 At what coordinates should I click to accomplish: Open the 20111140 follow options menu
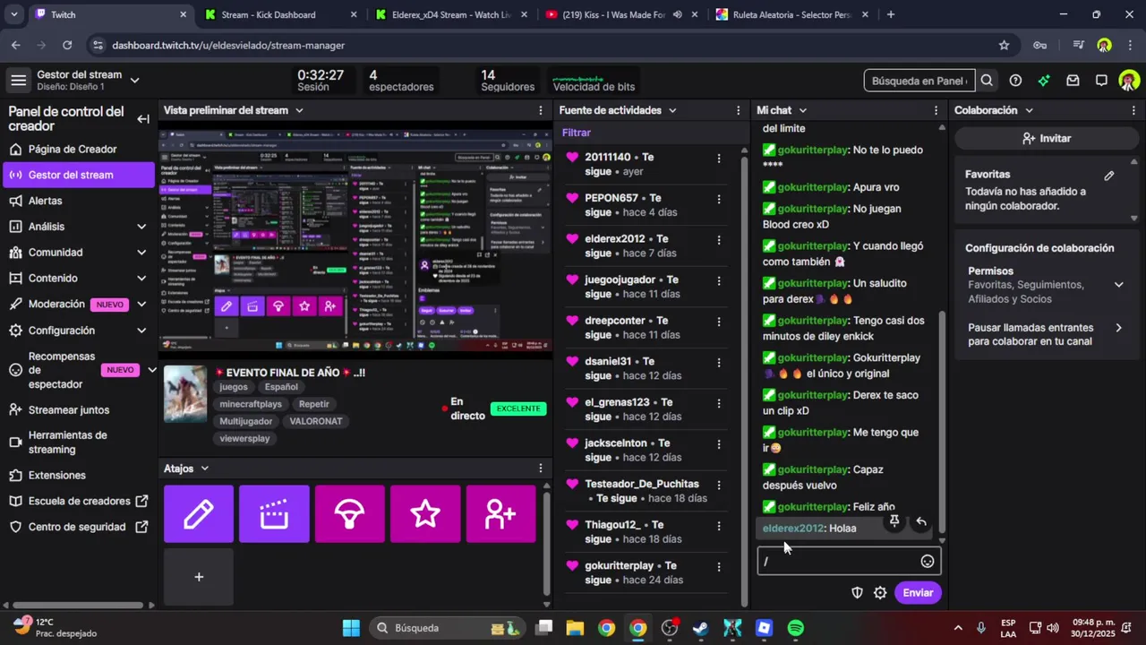[x=718, y=159]
